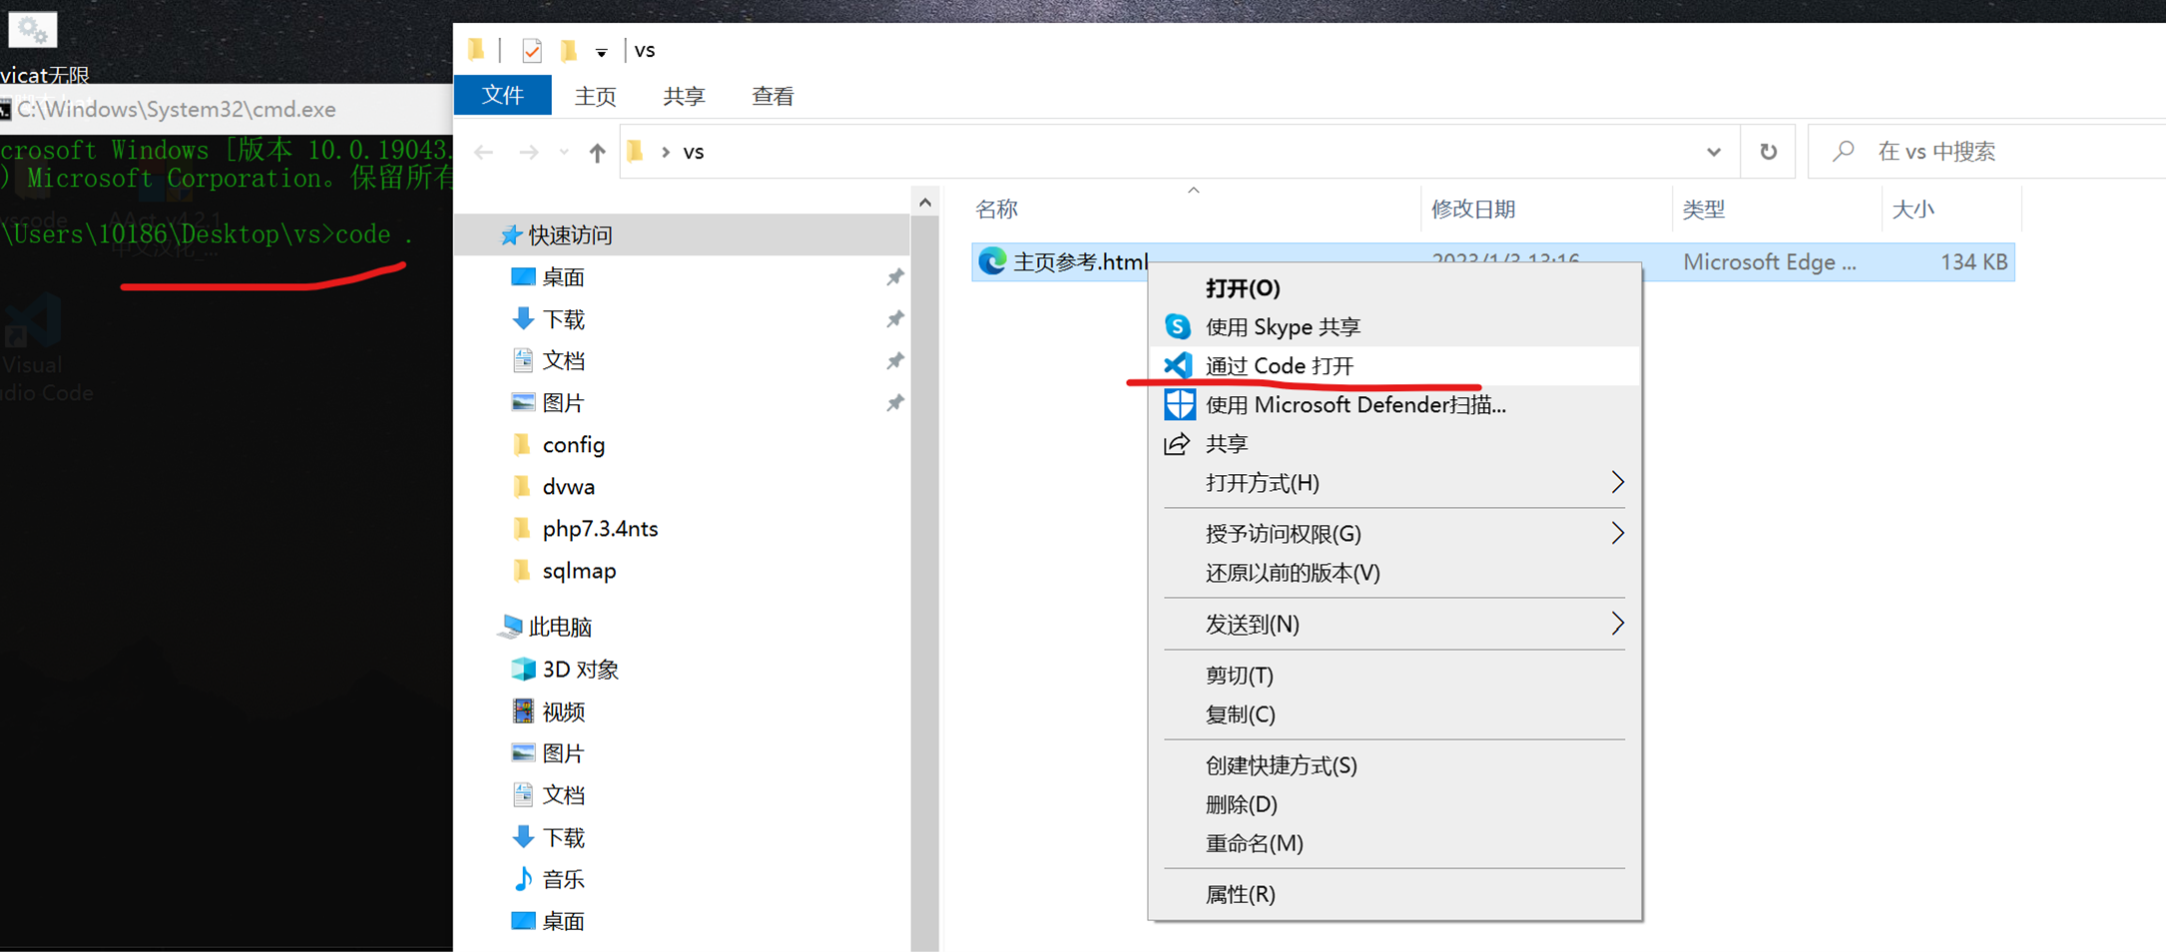This screenshot has height=952, width=2166.
Task: Choose 还原以前的版本(V)
Action: click(1394, 573)
